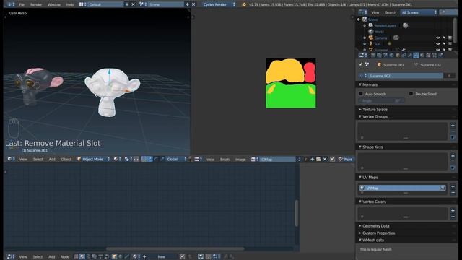Image resolution: width=462 pixels, height=260 pixels.
Task: Open the Window menu
Action: click(54, 4)
